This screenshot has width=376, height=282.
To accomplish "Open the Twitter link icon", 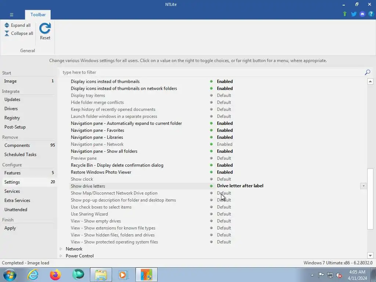I will (354, 14).
